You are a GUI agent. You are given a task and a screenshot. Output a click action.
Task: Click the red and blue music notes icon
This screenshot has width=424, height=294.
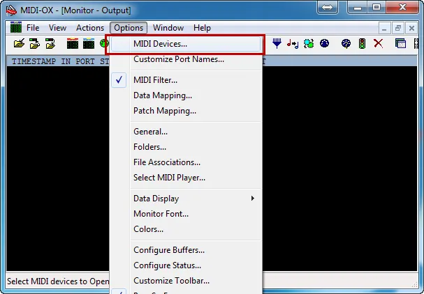(x=292, y=43)
